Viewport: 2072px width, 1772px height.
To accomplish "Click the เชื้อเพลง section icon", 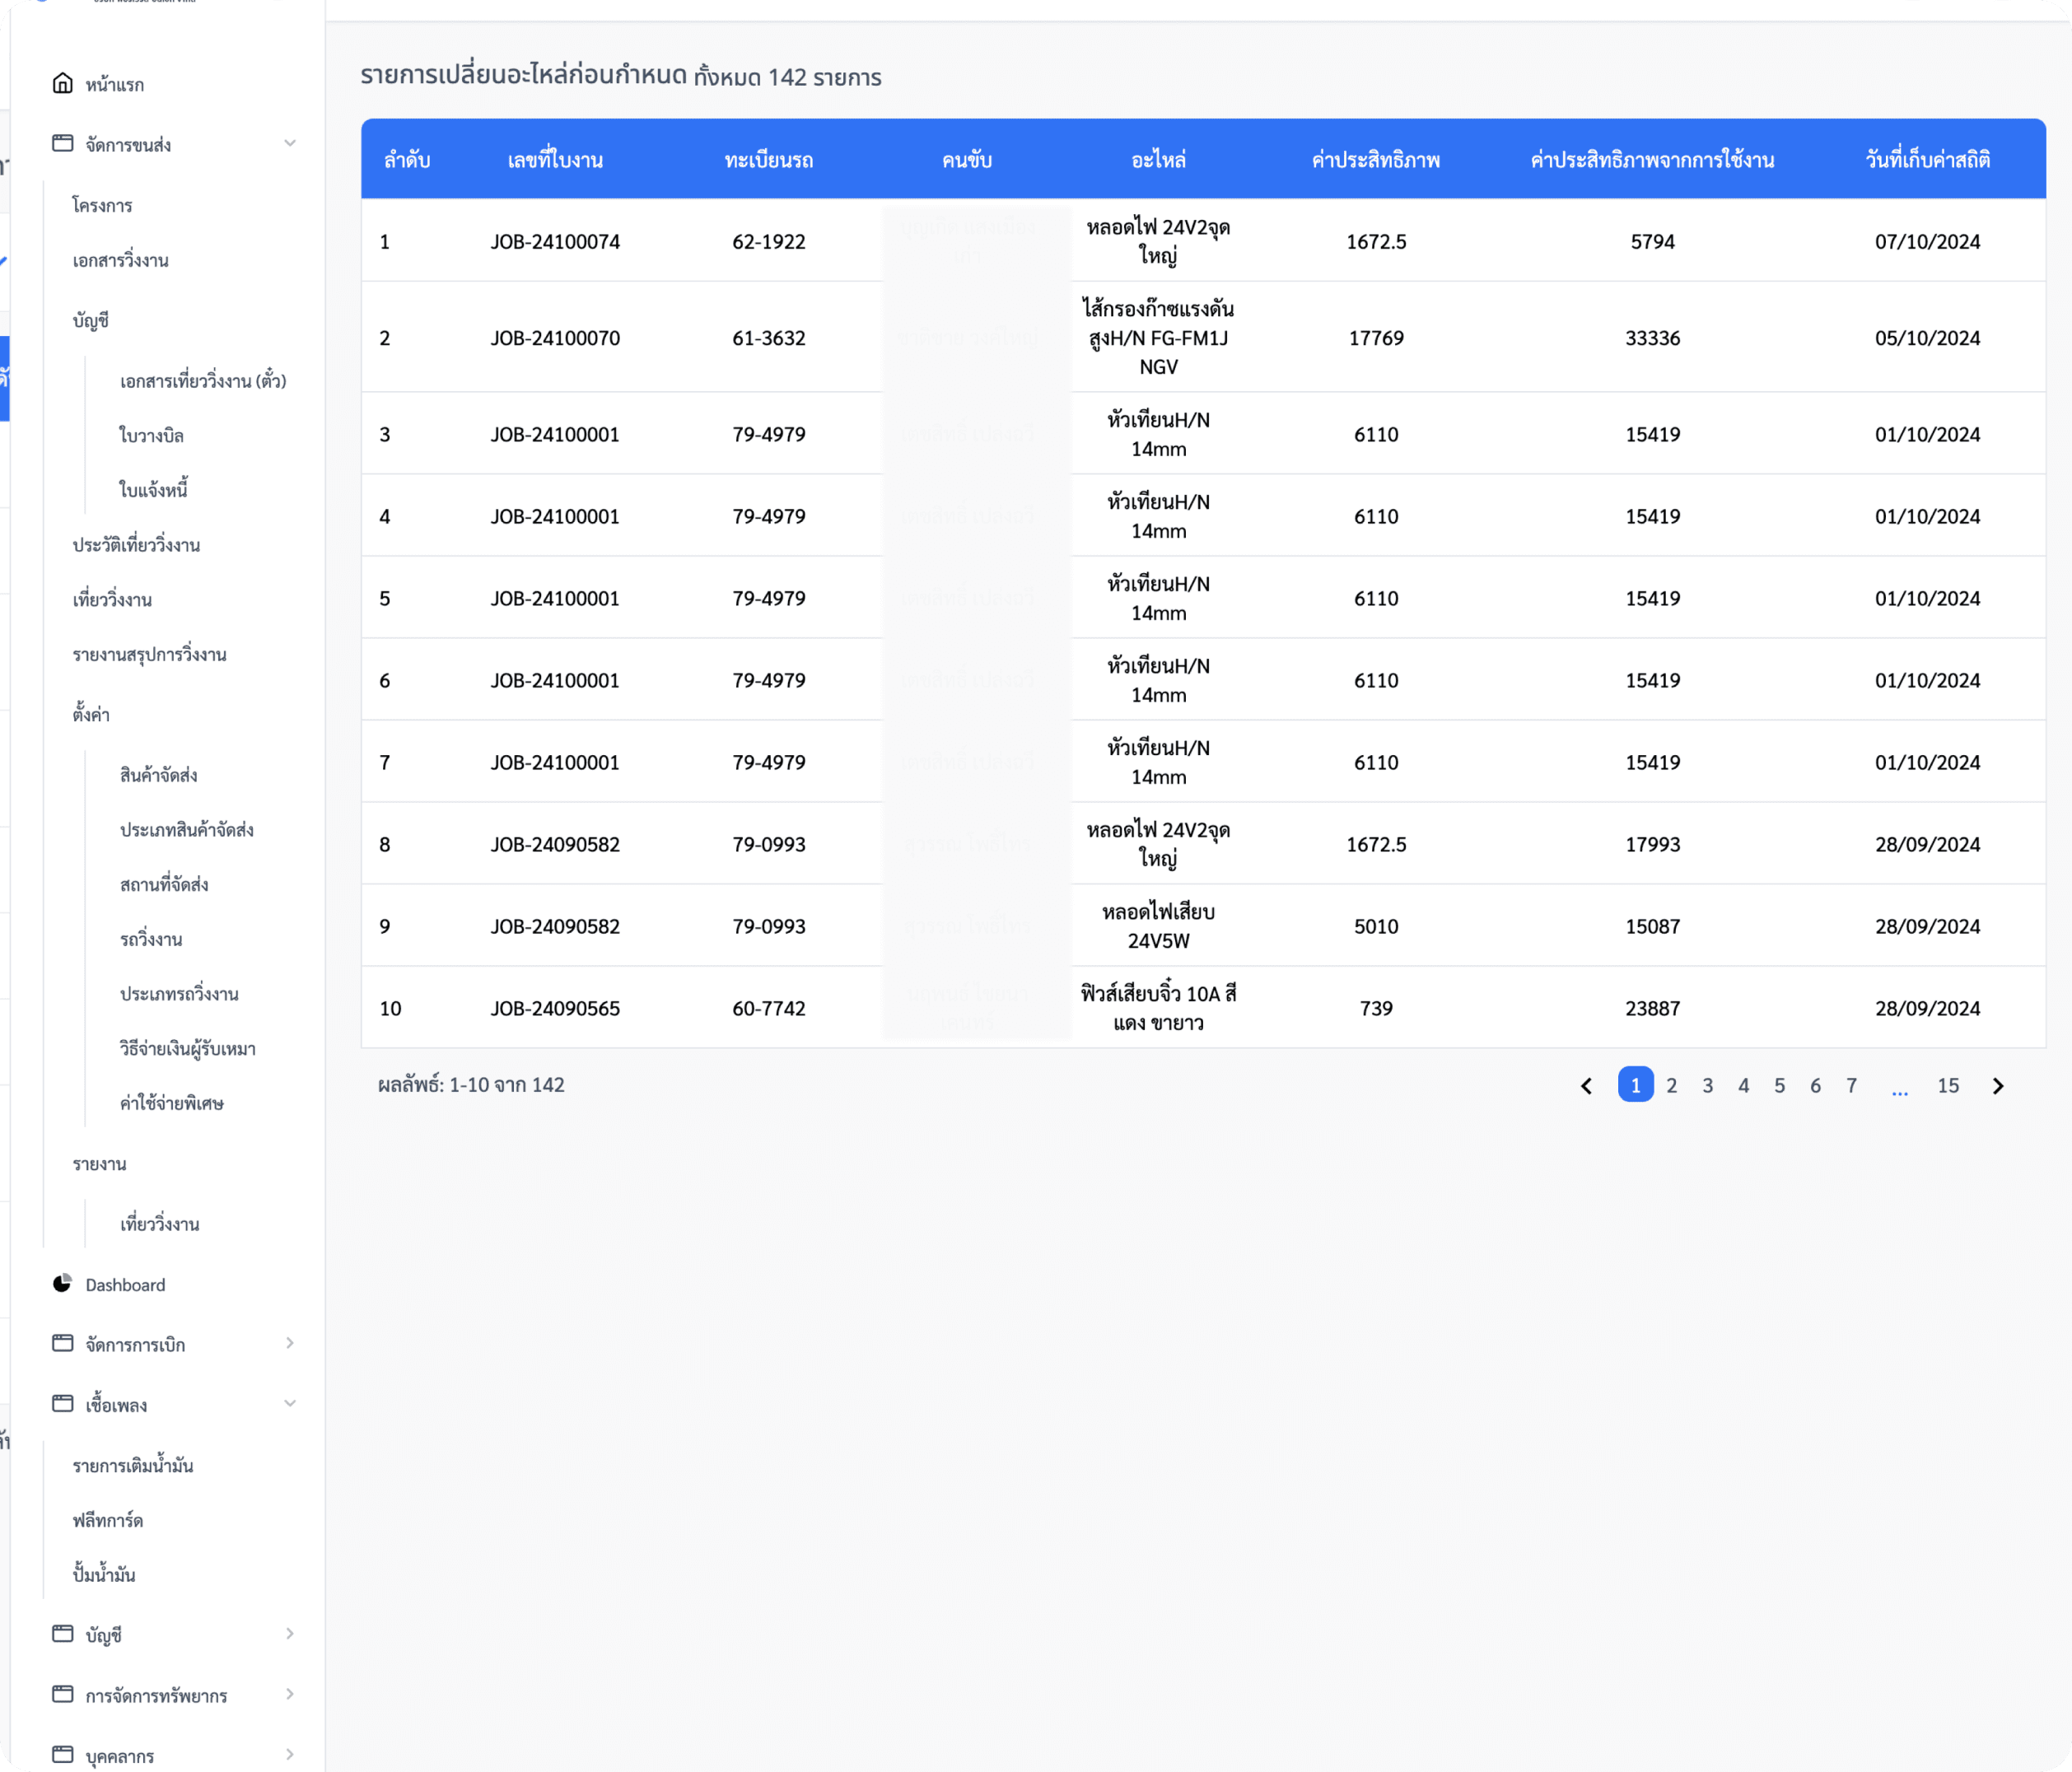I will tap(62, 1403).
